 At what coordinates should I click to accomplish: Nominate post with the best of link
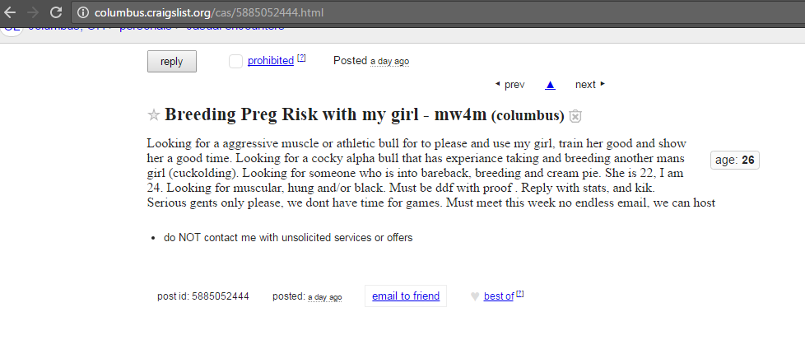pyautogui.click(x=498, y=296)
